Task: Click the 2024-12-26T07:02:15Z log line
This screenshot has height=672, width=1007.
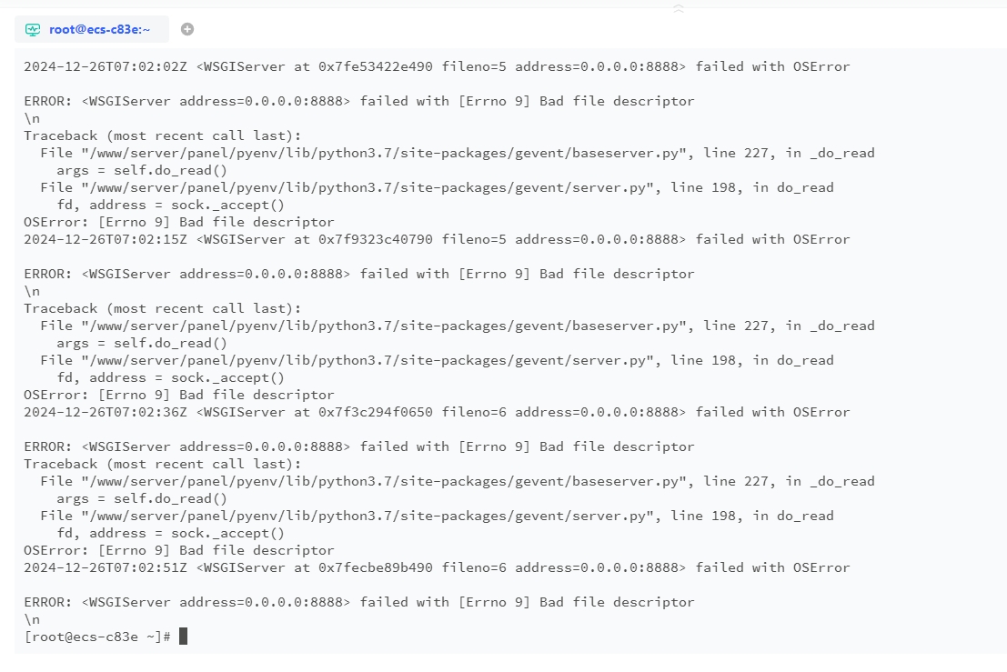Action: tap(437, 239)
